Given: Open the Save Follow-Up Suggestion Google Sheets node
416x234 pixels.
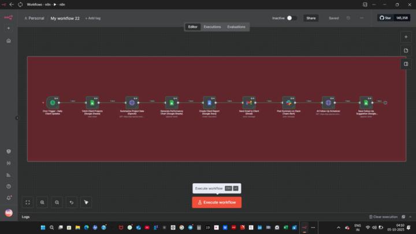Looking at the screenshot, I should (x=366, y=103).
